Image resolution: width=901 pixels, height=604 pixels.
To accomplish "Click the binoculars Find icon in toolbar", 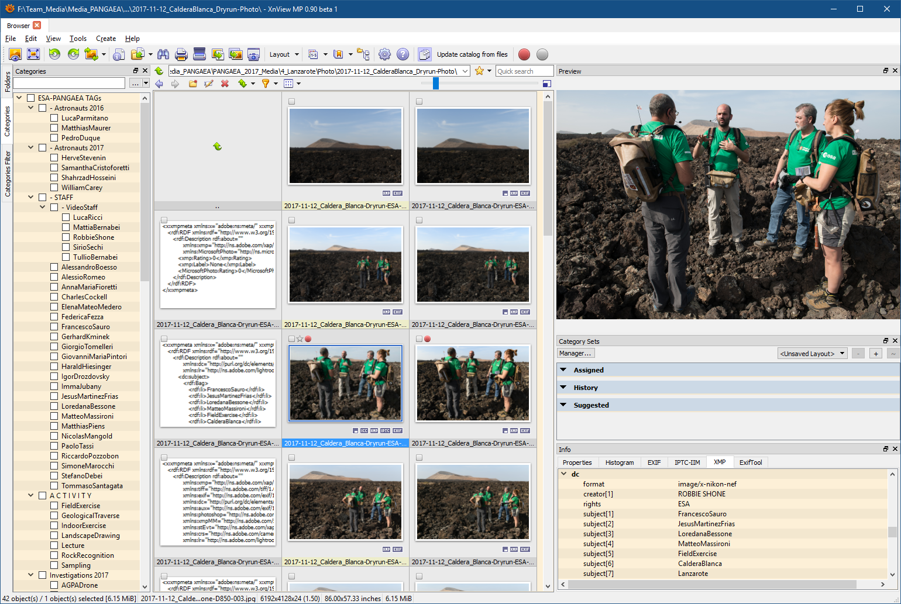I will tap(163, 54).
